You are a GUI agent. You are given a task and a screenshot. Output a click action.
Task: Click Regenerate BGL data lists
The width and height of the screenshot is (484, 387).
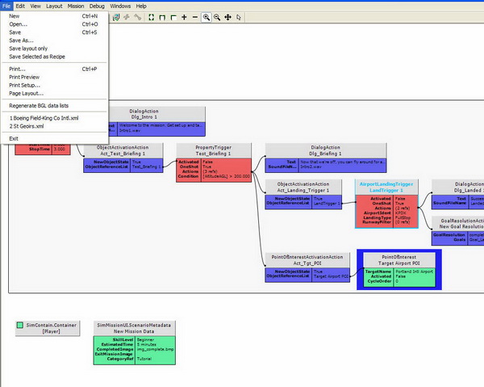tap(39, 105)
